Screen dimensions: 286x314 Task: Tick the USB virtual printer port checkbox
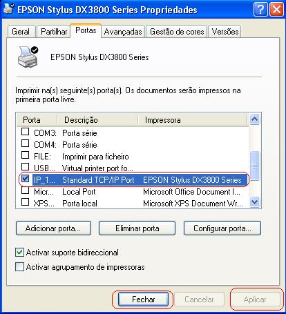[25, 167]
